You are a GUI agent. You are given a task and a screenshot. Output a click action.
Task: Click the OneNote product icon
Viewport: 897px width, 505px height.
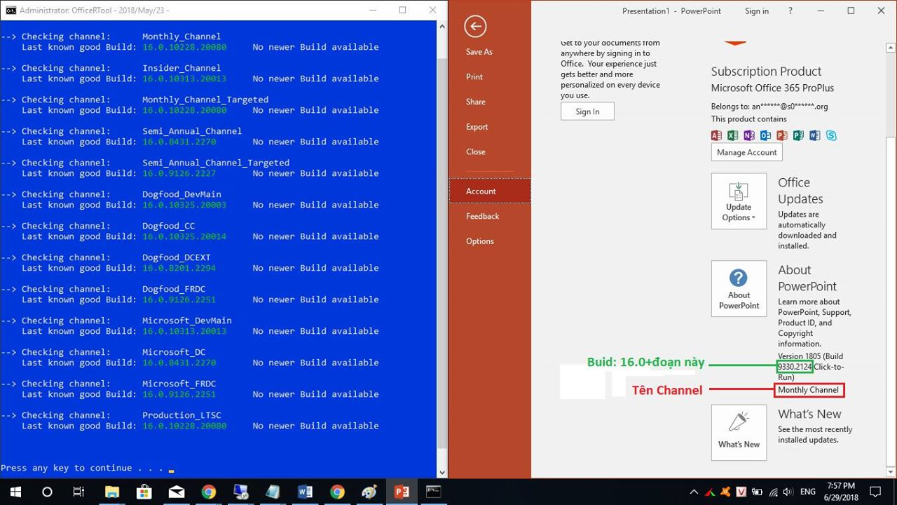tap(749, 135)
